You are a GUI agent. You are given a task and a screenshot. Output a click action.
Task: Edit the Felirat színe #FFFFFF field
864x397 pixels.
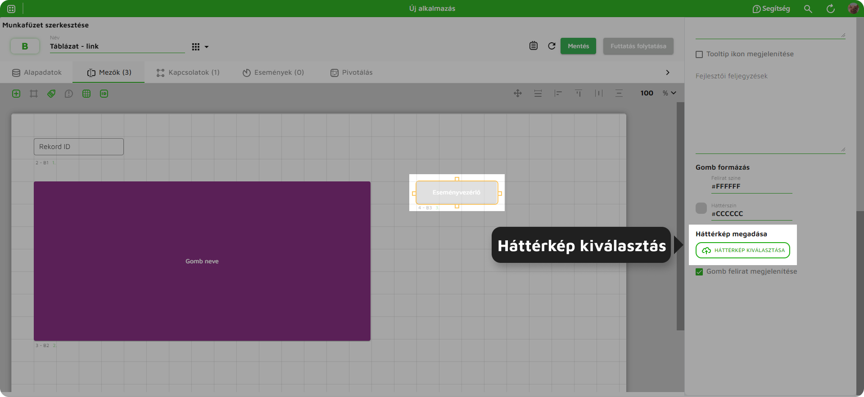click(752, 186)
